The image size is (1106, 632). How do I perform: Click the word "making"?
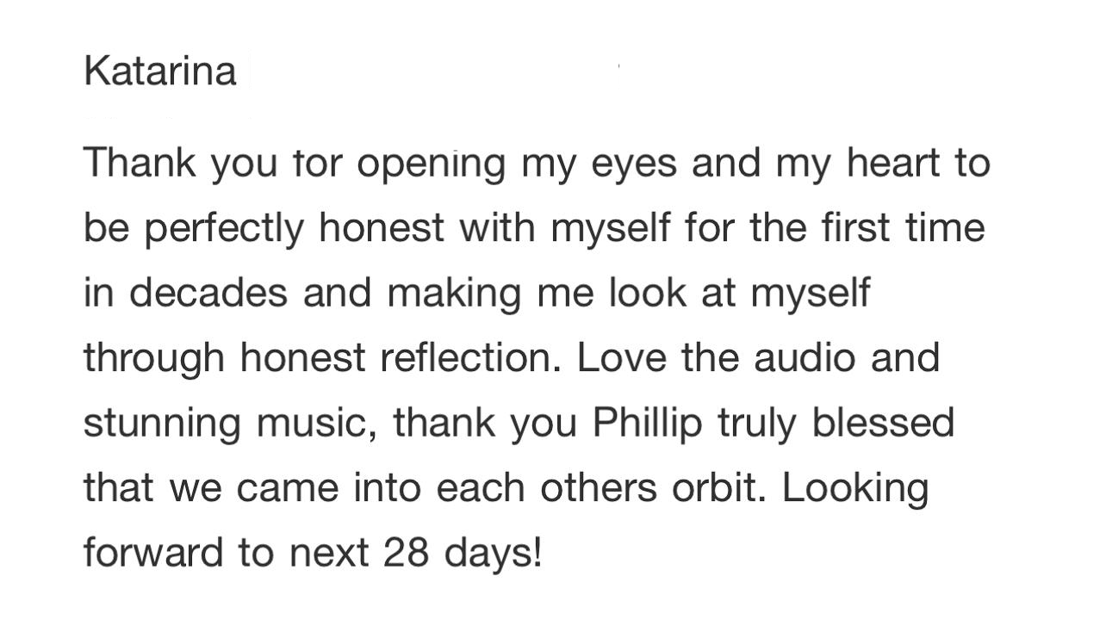tap(454, 294)
